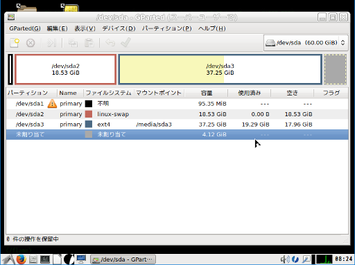Open the 編集(E) menu
Screen dimensions: 355x265
[57, 28]
